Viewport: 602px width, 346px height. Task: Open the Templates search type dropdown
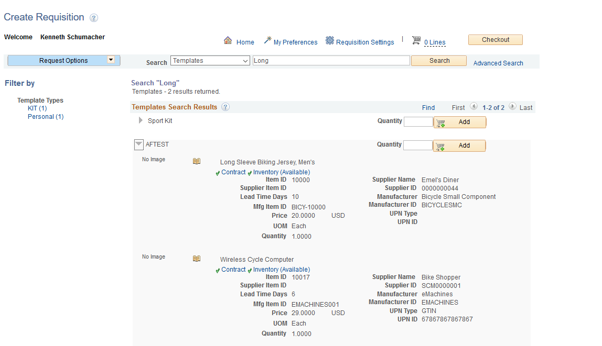coord(210,61)
